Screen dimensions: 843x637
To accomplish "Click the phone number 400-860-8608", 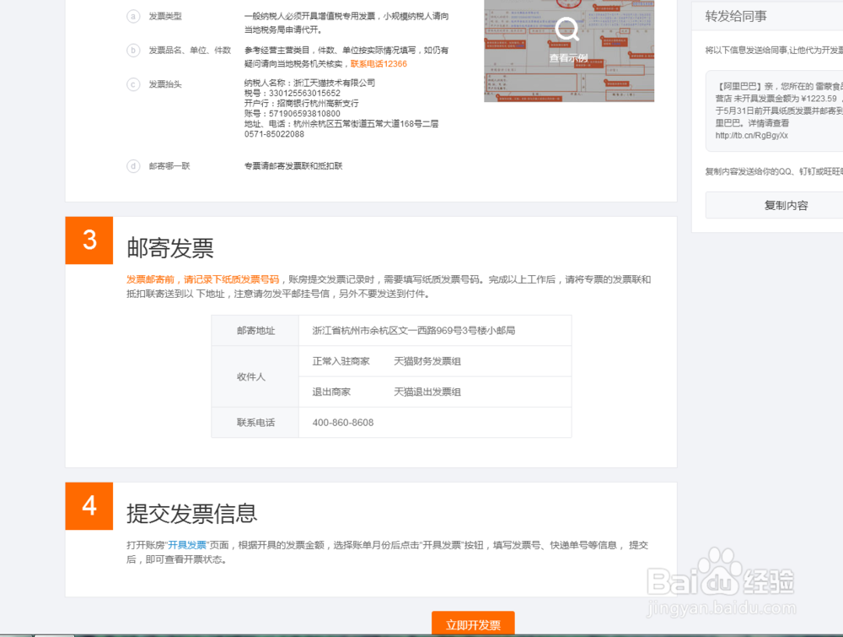I will point(343,423).
